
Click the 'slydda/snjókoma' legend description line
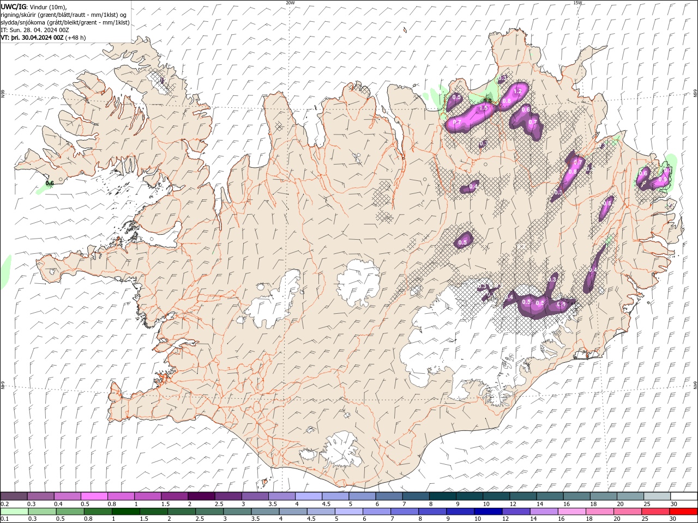65,22
